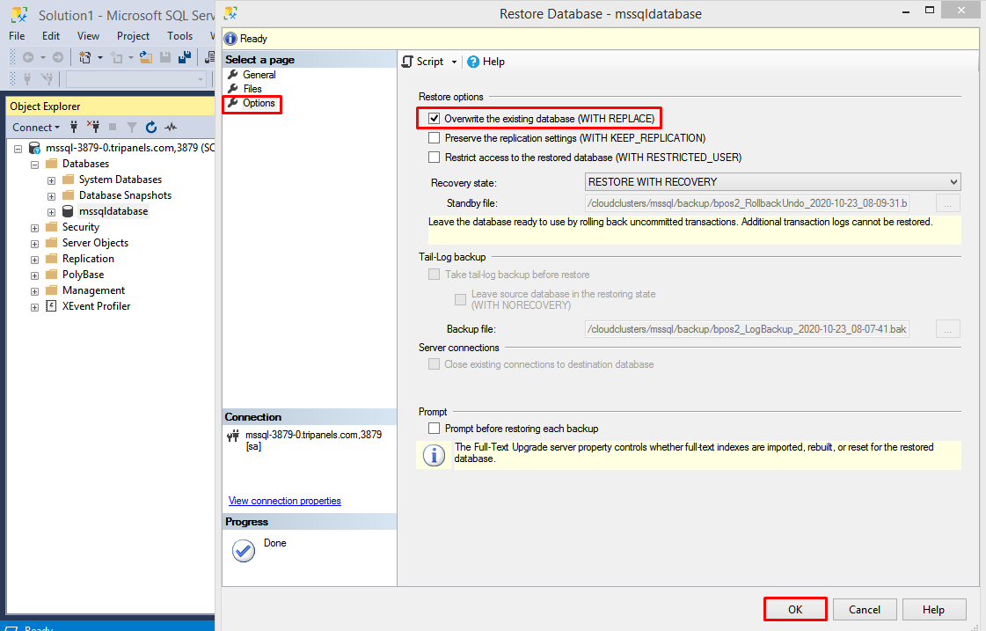Open the Recovery state dropdown

pyautogui.click(x=772, y=182)
